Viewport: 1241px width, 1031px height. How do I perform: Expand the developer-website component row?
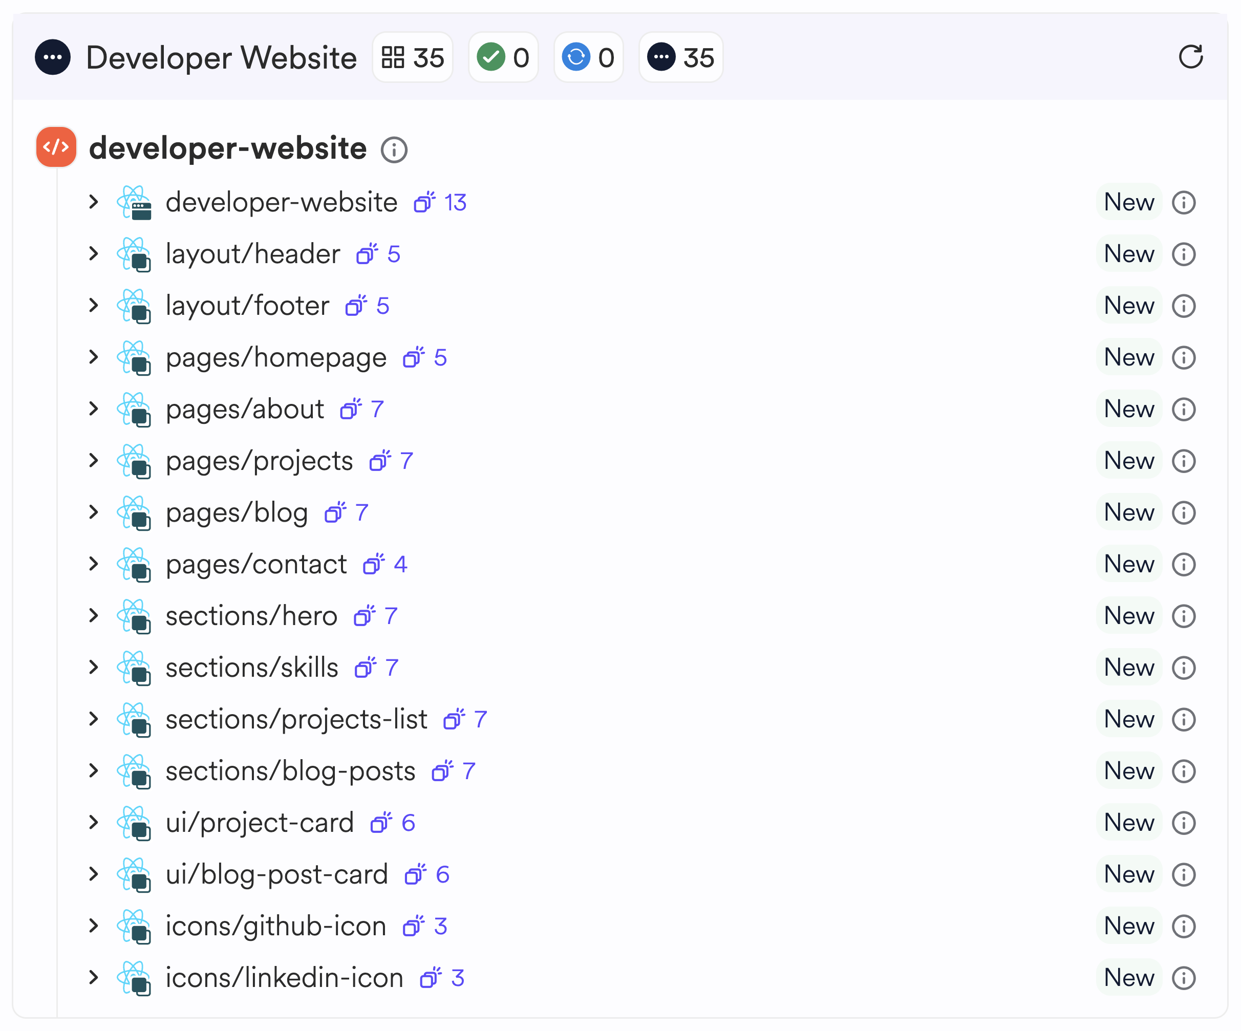[x=93, y=202]
